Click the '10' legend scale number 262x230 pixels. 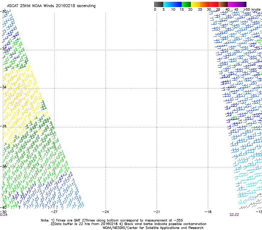point(173,10)
